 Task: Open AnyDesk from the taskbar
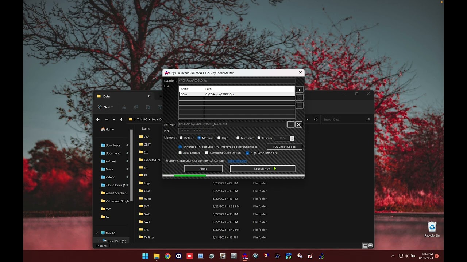(189, 256)
